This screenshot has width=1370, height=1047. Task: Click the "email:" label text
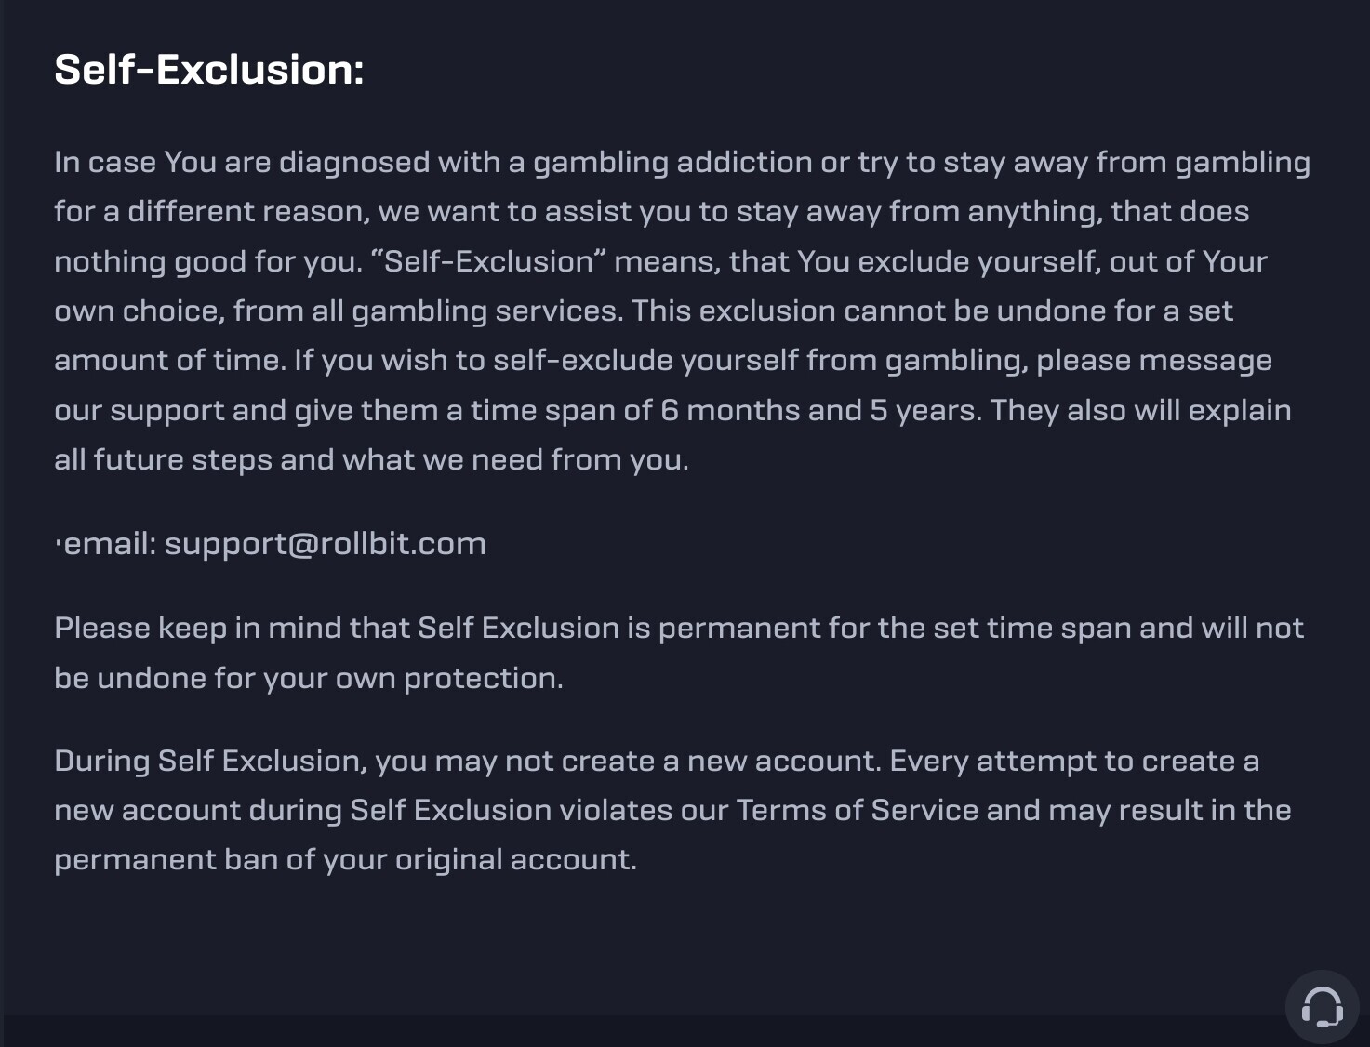click(110, 544)
